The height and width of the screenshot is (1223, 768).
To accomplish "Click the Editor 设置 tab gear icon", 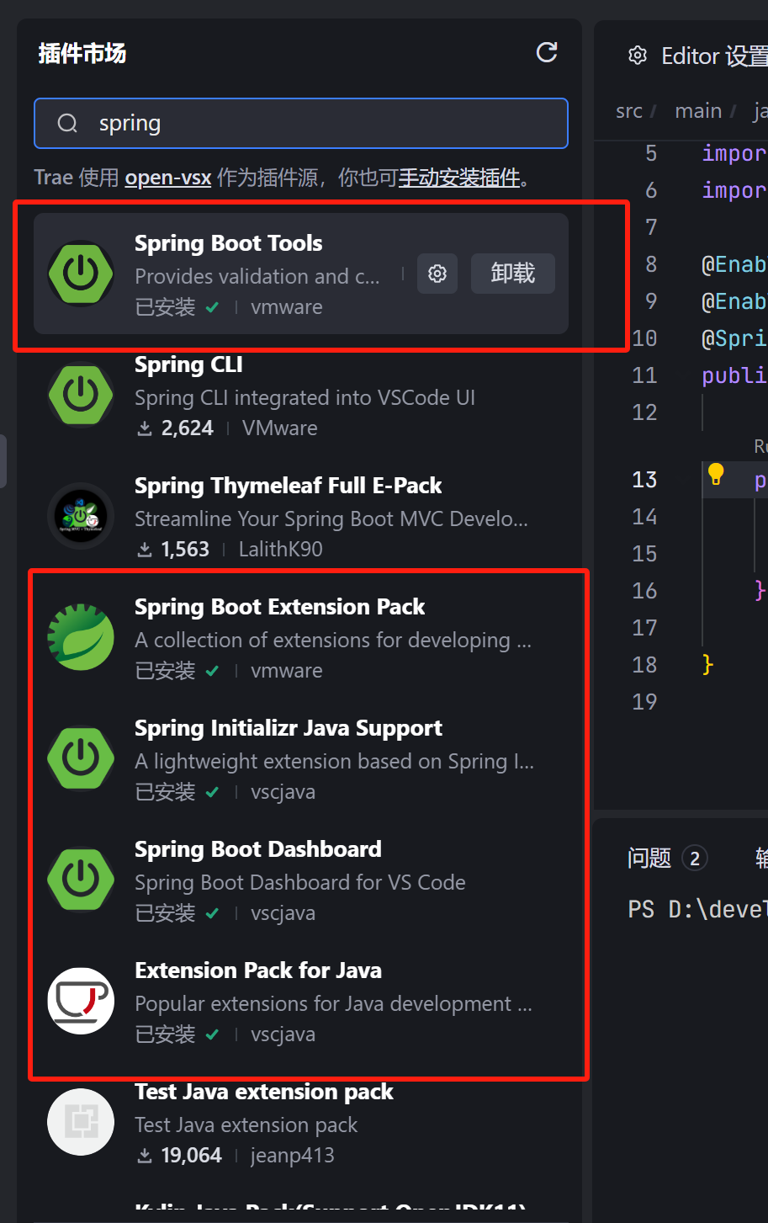I will tap(638, 56).
